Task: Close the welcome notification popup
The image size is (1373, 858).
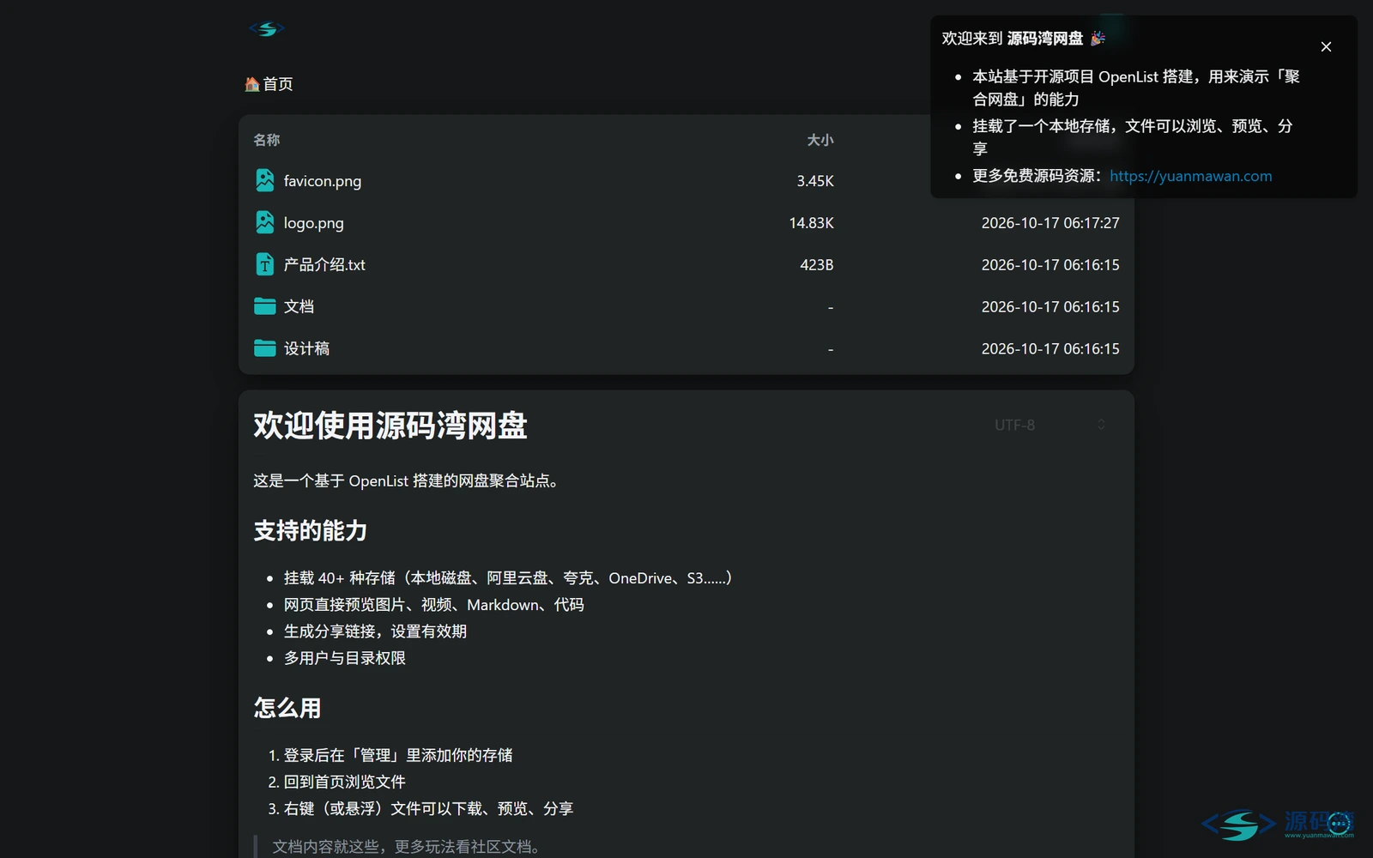Action: (x=1326, y=47)
